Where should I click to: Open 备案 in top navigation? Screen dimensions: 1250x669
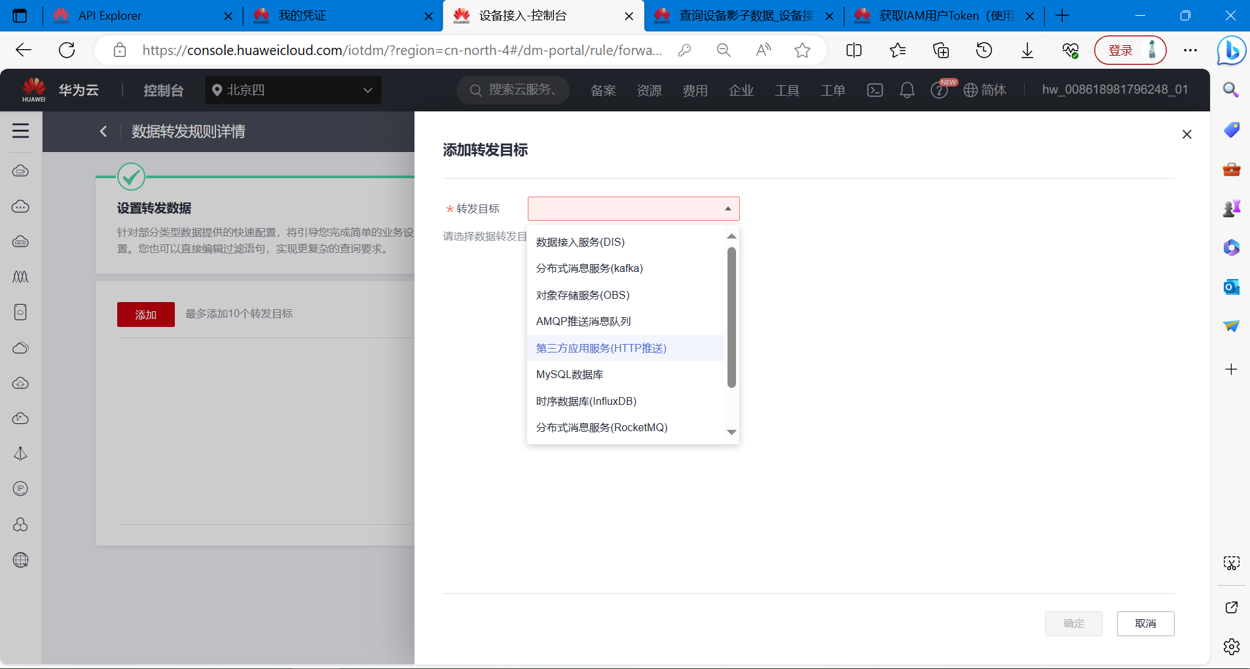coord(603,90)
